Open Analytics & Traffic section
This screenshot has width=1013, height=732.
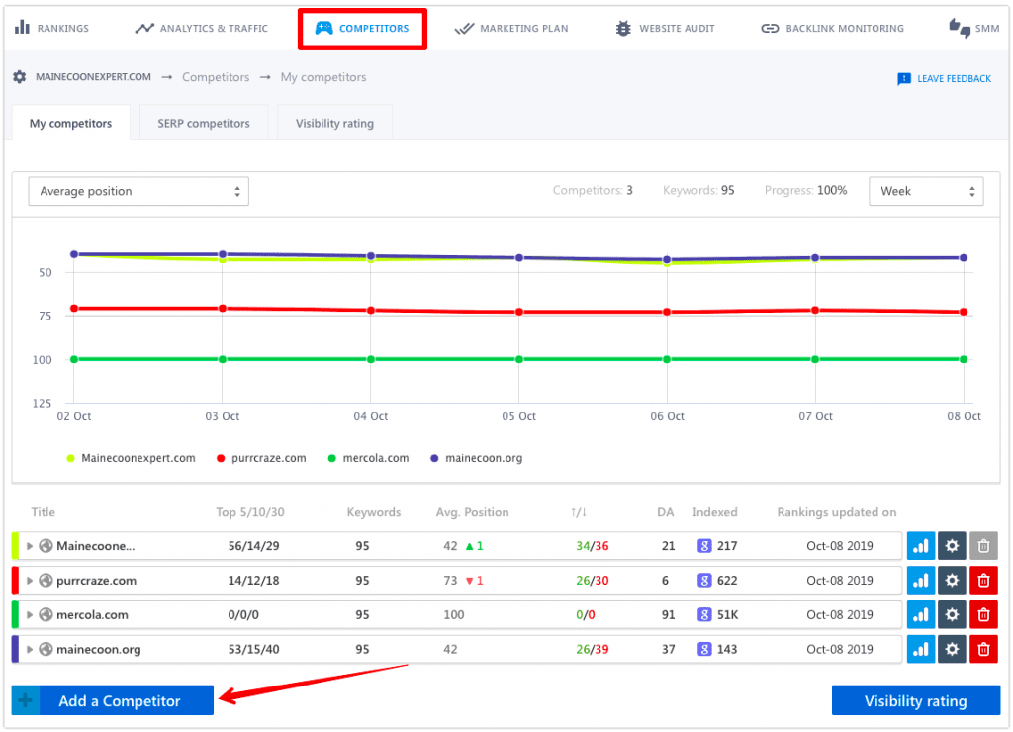point(201,28)
